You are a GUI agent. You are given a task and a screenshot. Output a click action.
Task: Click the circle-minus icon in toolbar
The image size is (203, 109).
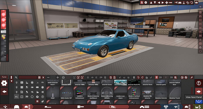tap(63, 77)
